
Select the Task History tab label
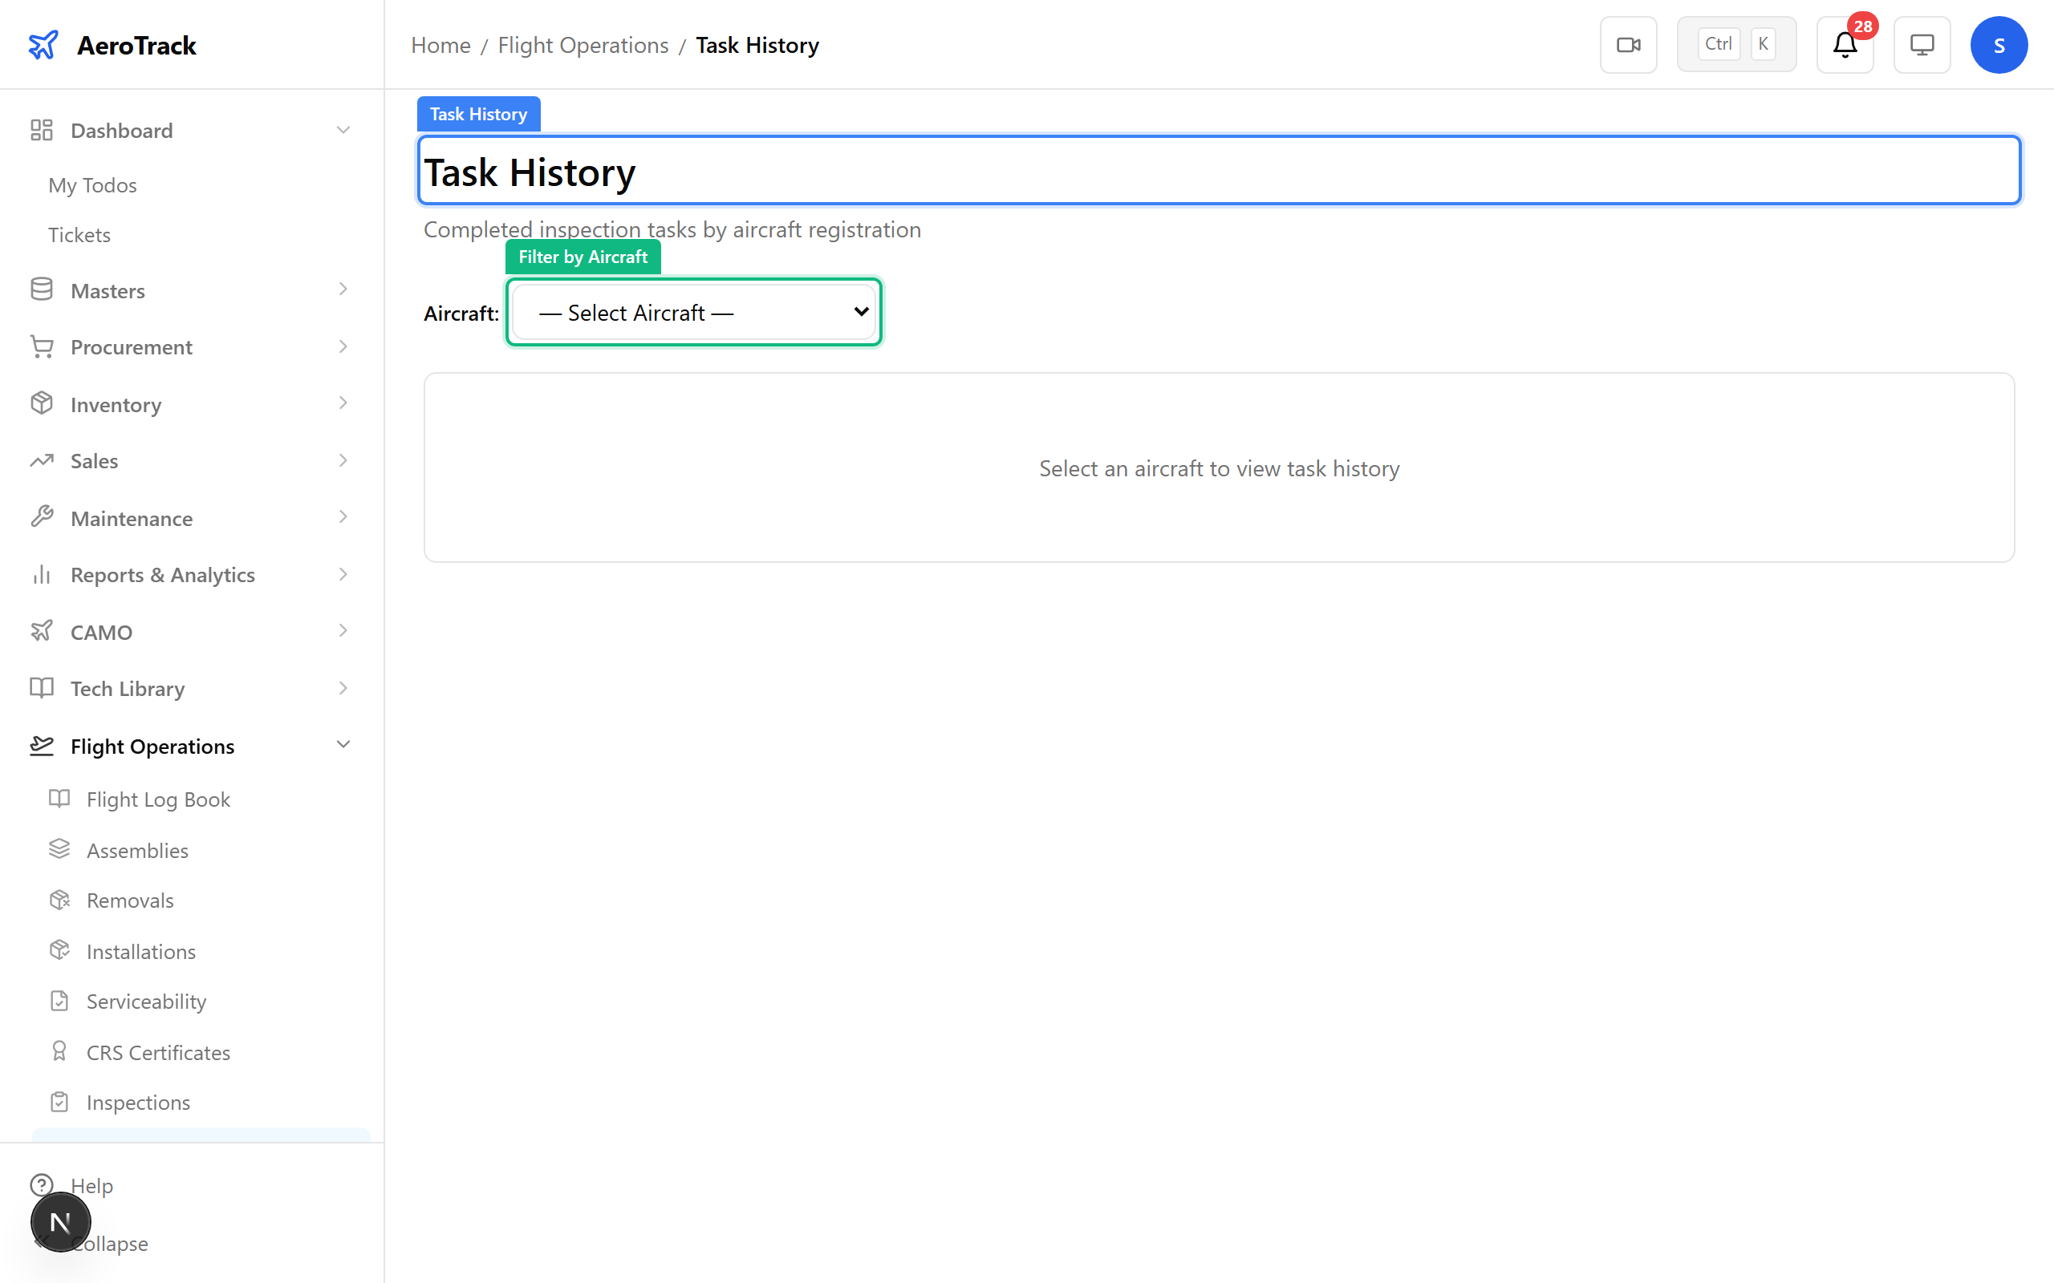[x=478, y=113]
